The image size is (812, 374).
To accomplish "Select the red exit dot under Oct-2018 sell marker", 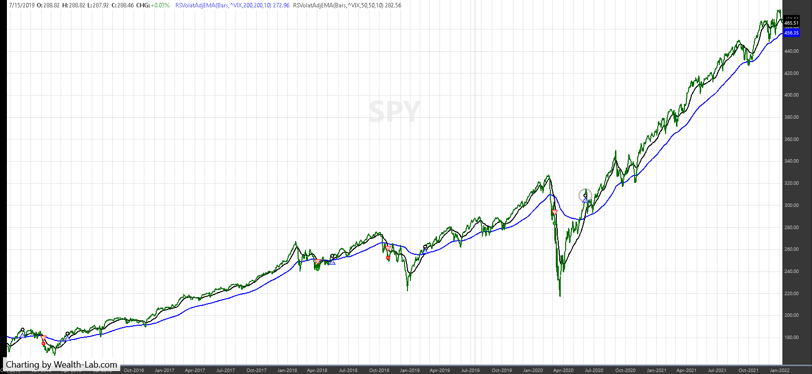I will (x=388, y=258).
